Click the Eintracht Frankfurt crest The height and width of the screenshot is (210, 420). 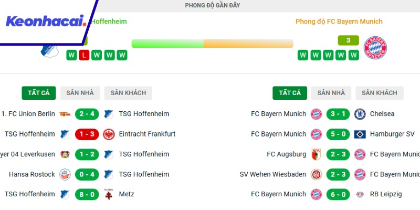tap(109, 134)
